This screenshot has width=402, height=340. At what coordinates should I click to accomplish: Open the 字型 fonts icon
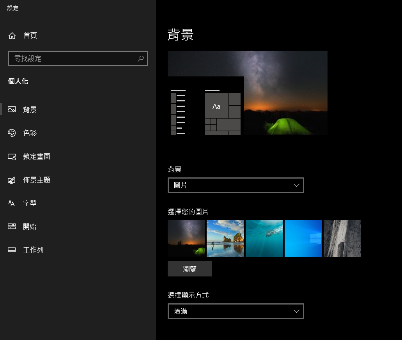pyautogui.click(x=12, y=203)
